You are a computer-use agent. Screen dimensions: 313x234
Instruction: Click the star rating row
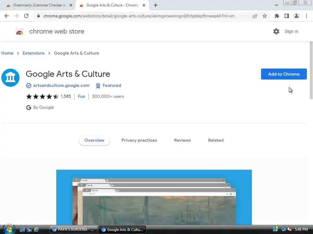42,97
